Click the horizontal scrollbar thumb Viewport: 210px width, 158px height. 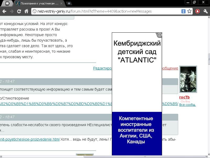(145, 156)
